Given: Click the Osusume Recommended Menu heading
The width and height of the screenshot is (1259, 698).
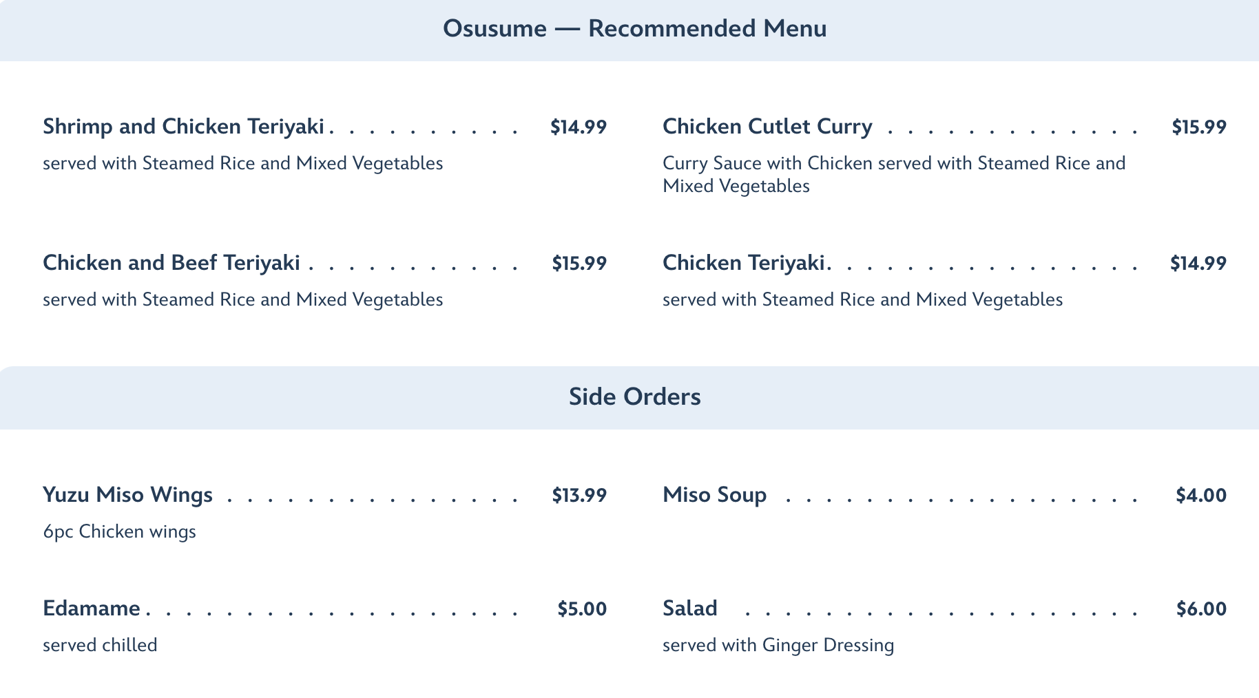Looking at the screenshot, I should click(x=634, y=29).
